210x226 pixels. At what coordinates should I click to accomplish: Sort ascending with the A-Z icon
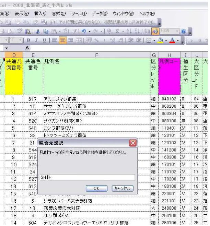coord(129,31)
